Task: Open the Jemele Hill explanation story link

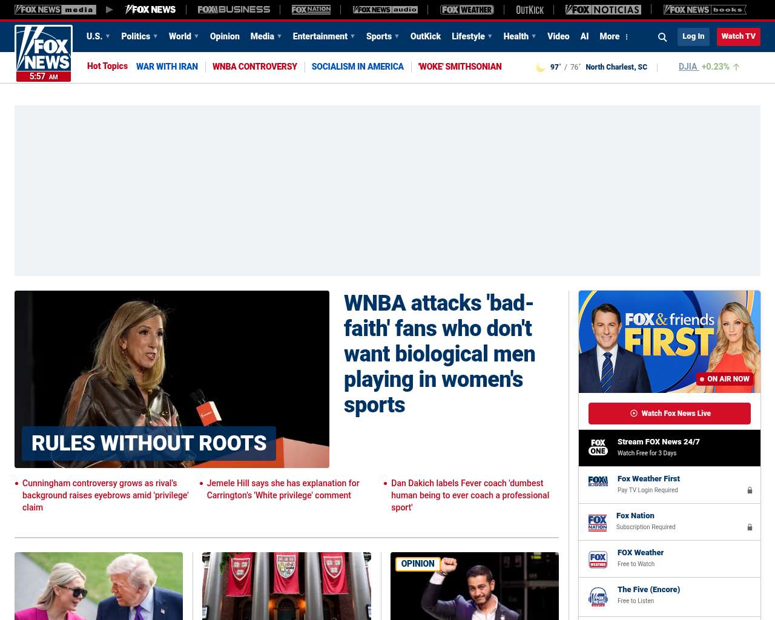Action: [x=283, y=489]
